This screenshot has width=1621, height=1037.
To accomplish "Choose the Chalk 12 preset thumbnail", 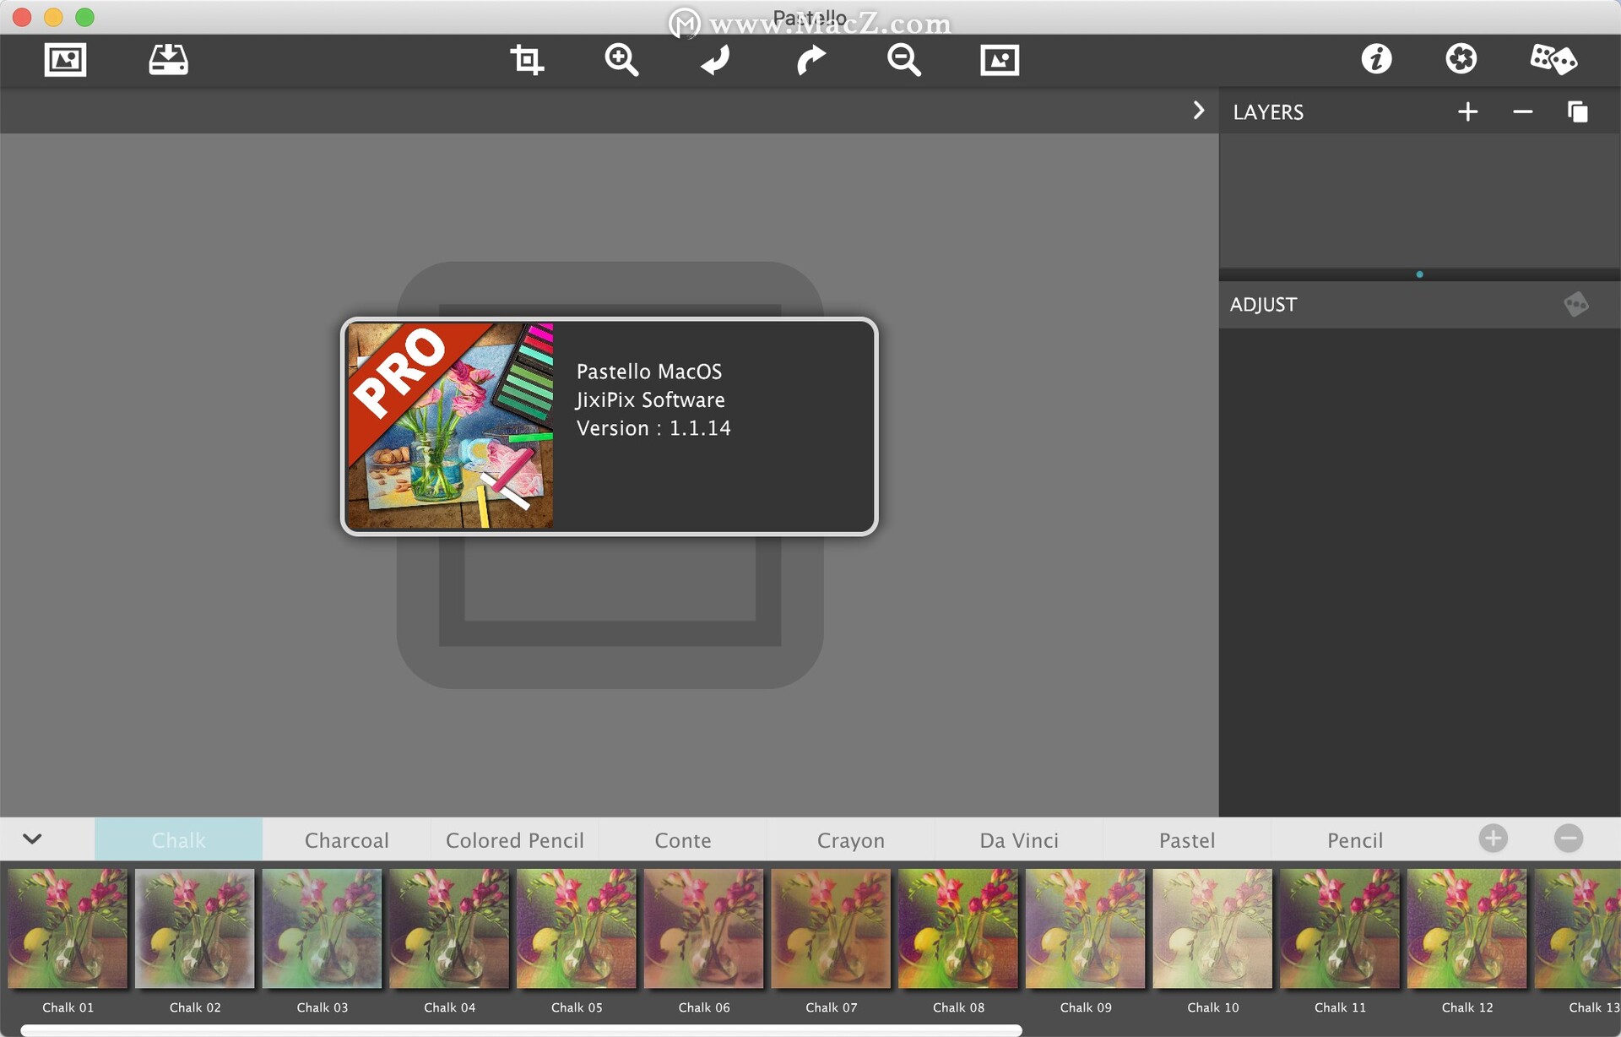I will (1467, 929).
